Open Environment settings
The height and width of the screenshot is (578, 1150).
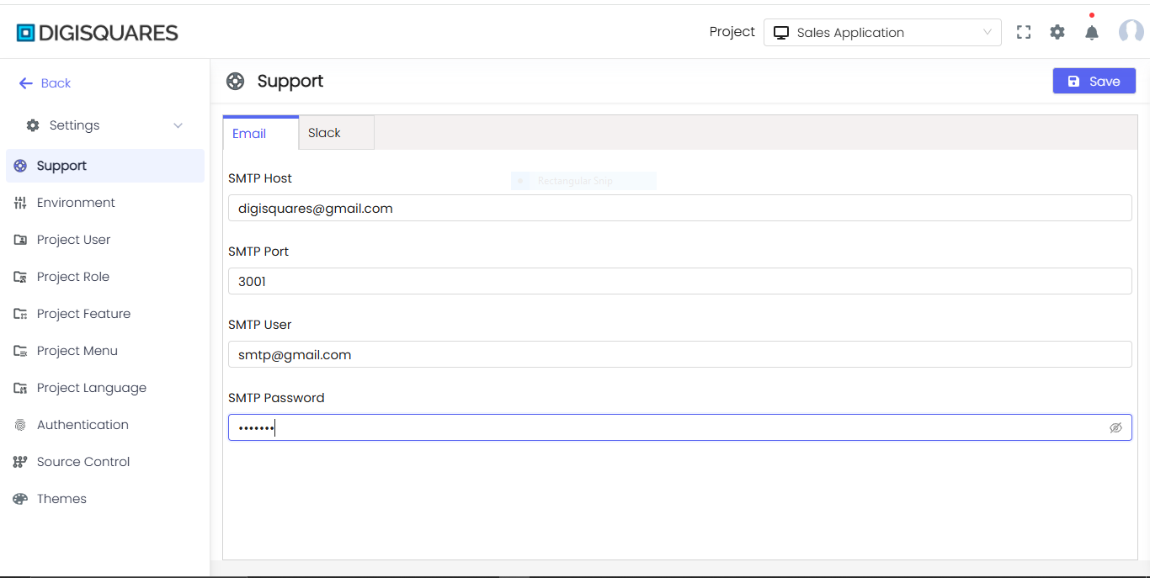tap(76, 203)
